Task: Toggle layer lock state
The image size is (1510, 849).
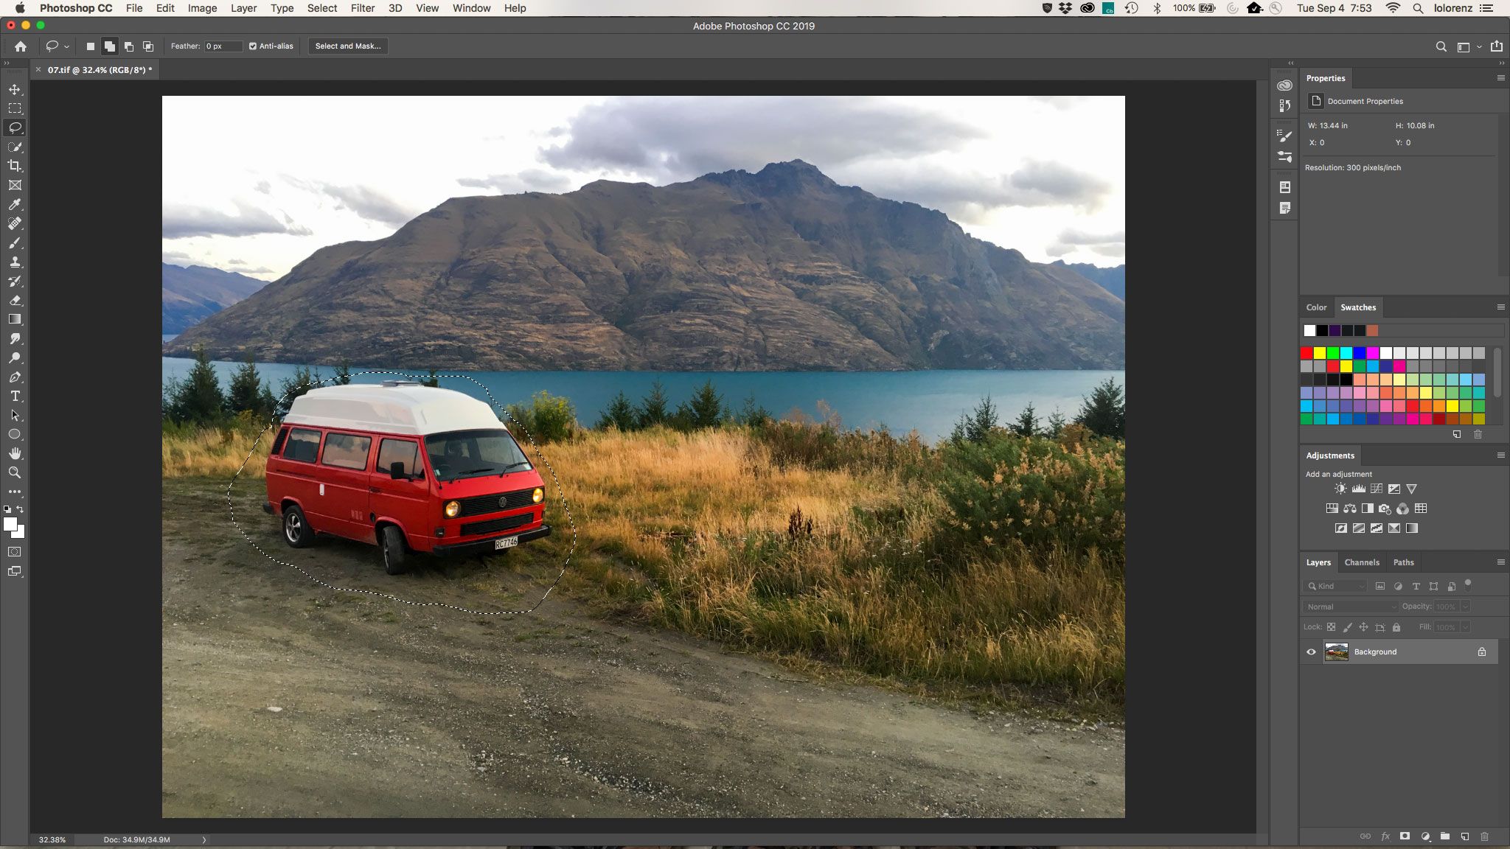Action: click(x=1482, y=651)
